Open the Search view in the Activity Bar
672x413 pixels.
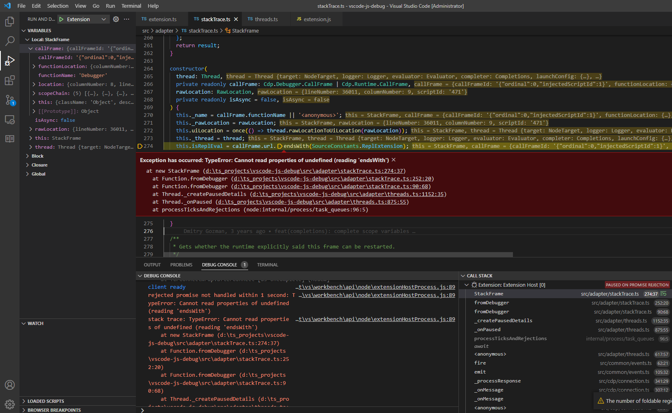click(9, 41)
